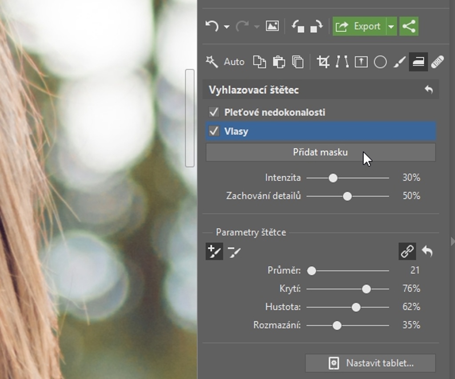Viewport: 455px width, 379px height.
Task: Click the Krytí 76% value
Action: point(411,288)
